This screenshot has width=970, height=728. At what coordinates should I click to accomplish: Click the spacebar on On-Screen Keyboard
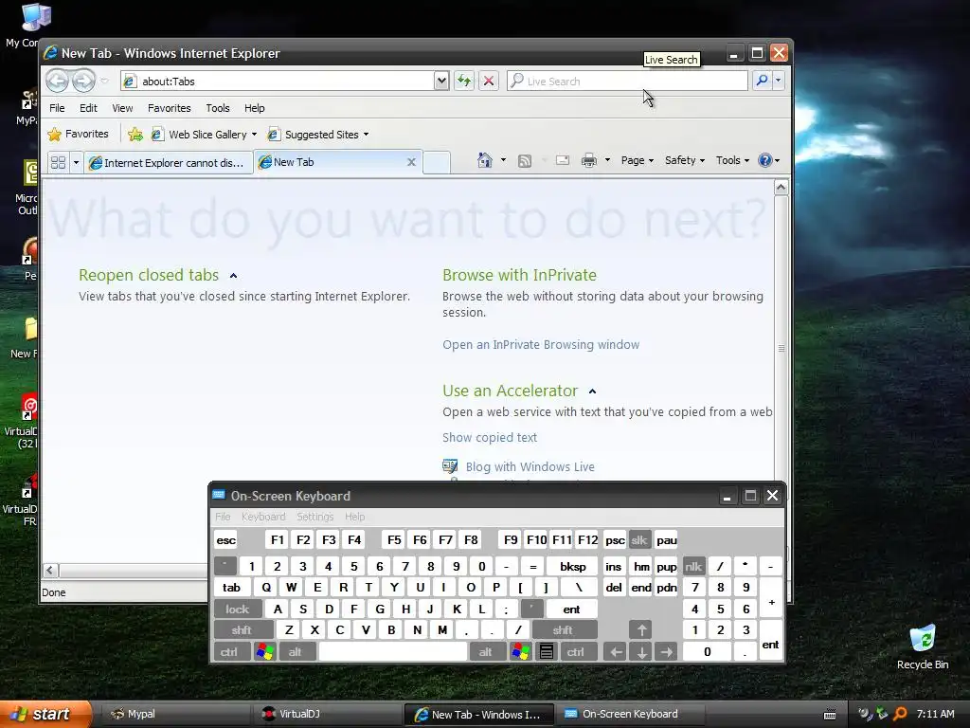[x=393, y=652]
